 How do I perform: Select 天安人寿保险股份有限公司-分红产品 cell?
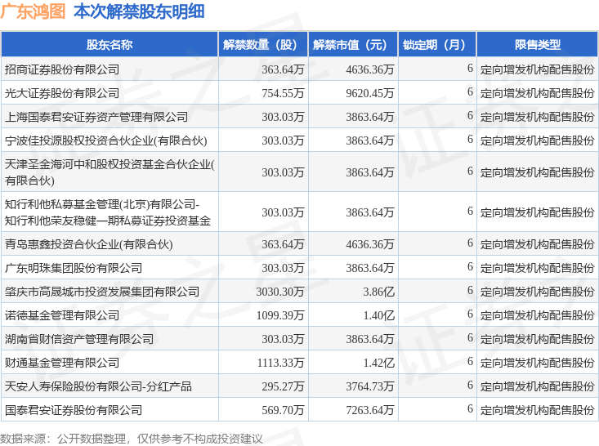[98, 386]
